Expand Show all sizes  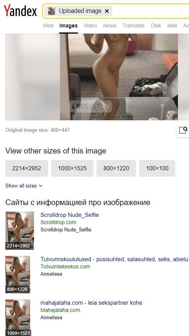pyautogui.click(x=24, y=186)
